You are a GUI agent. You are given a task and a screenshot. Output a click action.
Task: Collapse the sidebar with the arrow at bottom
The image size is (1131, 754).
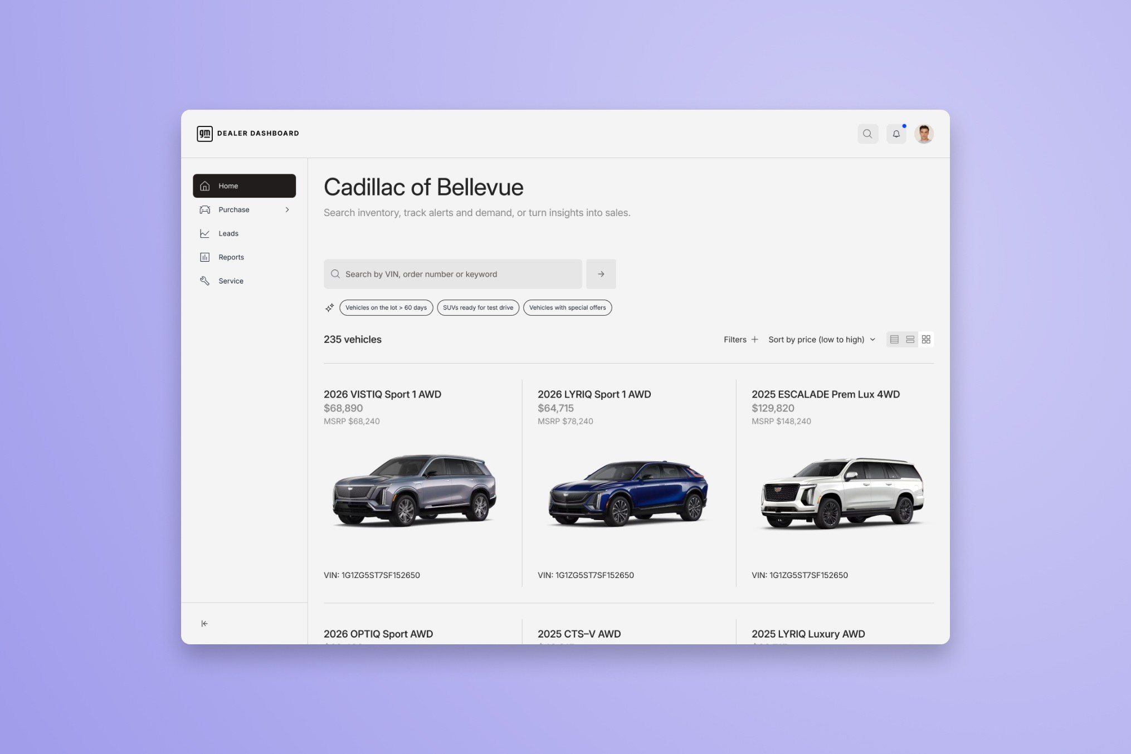204,623
